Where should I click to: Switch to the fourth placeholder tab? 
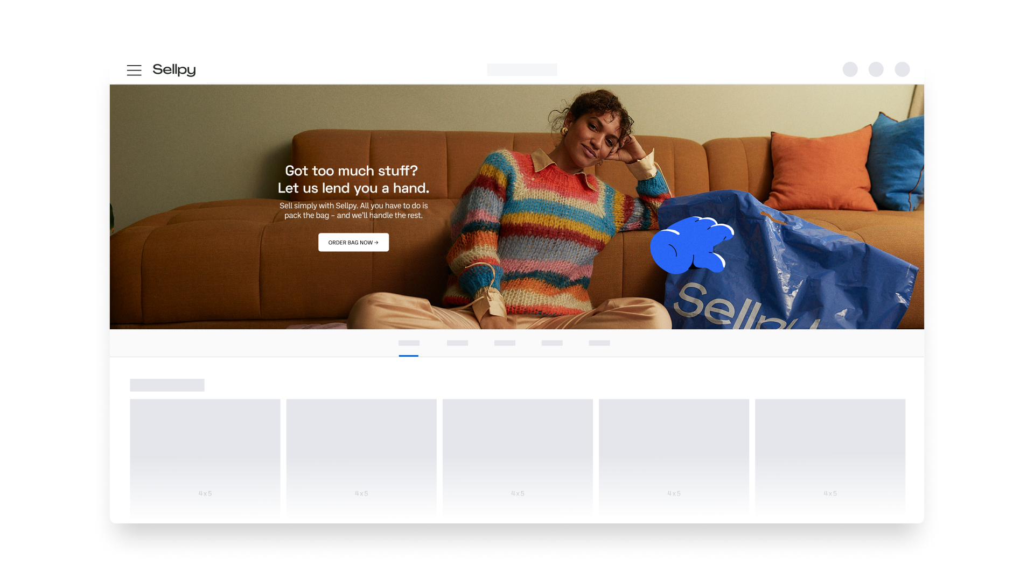[552, 343]
